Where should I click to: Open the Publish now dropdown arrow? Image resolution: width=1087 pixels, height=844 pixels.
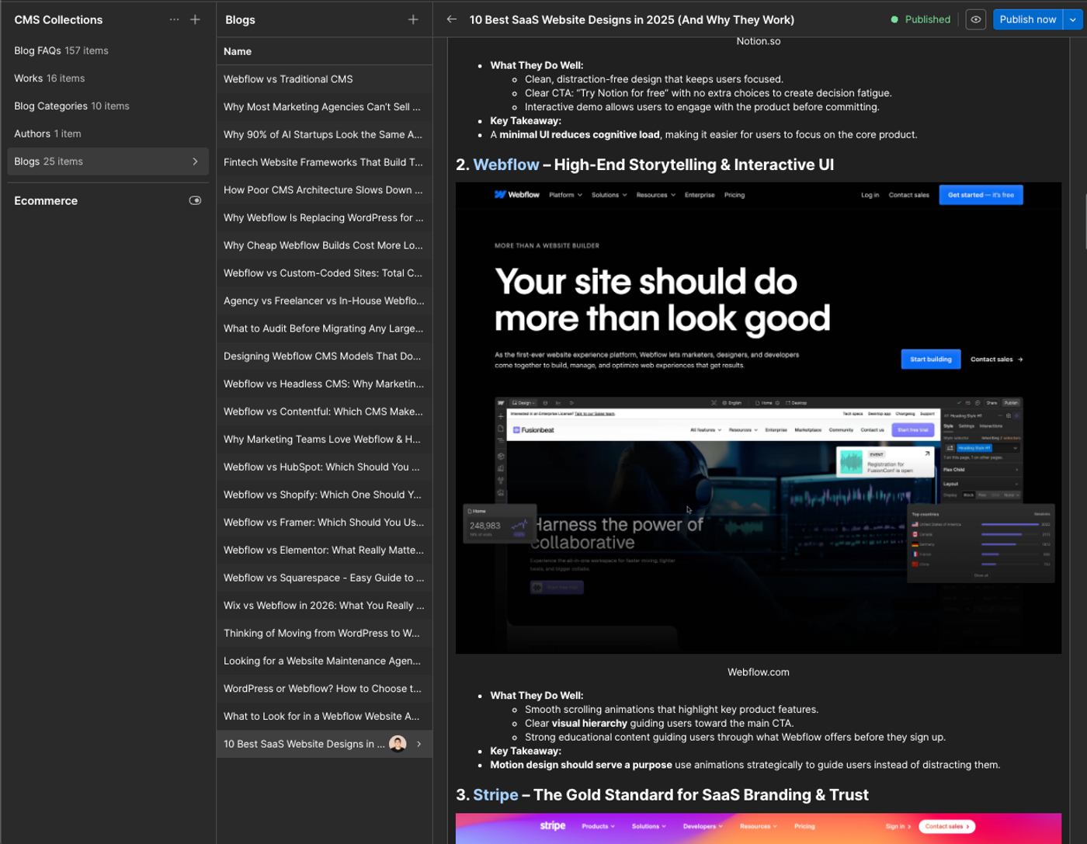1072,19
